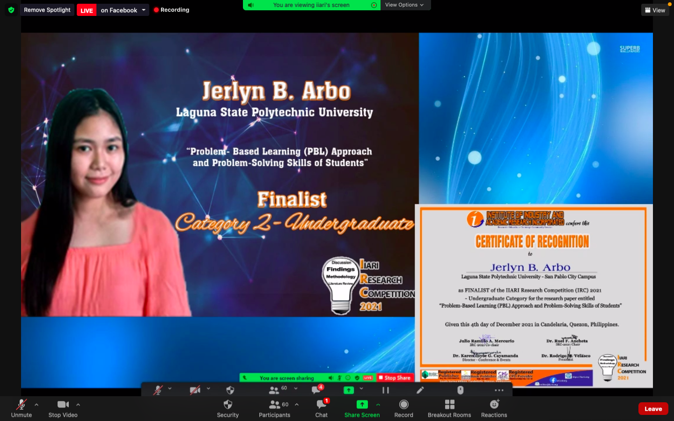Open the Participants panel

coord(275,405)
